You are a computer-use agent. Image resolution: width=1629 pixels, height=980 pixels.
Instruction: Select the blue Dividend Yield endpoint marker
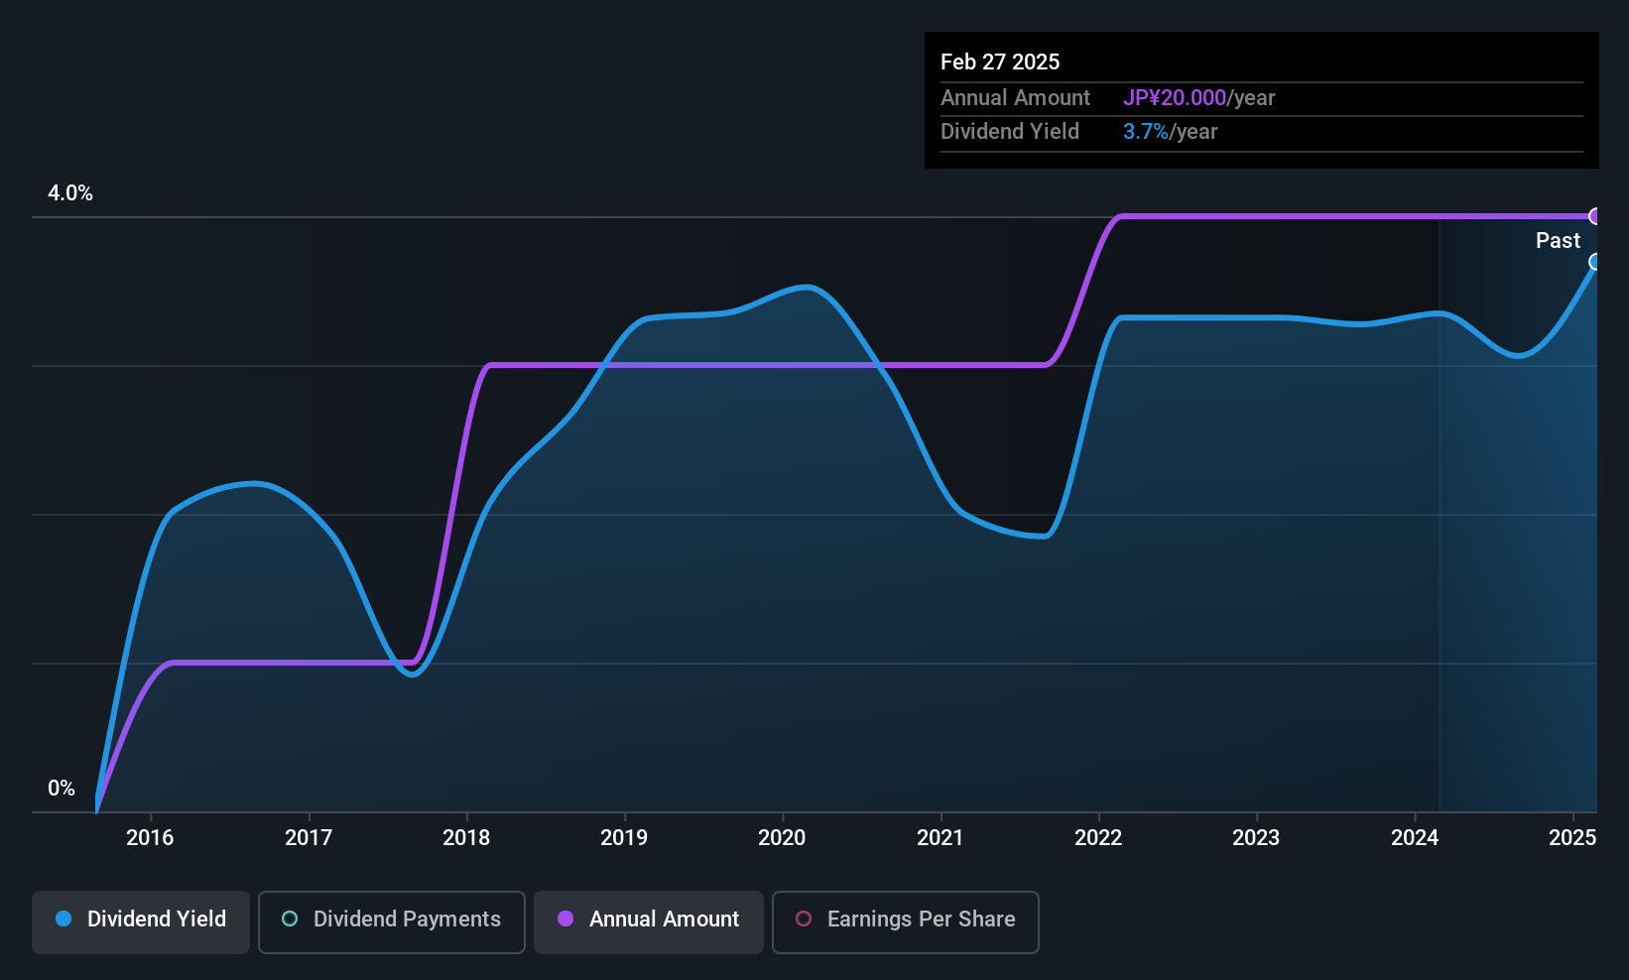(x=1595, y=262)
